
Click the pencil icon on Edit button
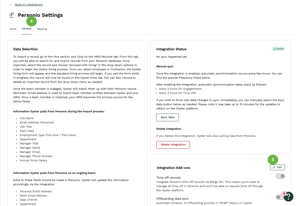click(274, 167)
